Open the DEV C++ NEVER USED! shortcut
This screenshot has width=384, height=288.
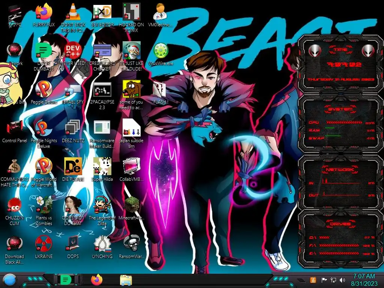coord(73,51)
